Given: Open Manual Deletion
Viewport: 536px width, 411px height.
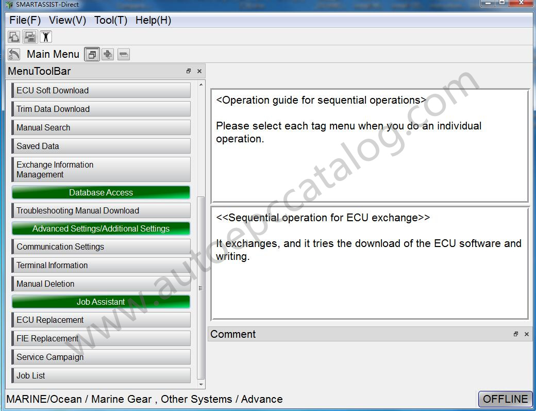Looking at the screenshot, I should tap(101, 284).
